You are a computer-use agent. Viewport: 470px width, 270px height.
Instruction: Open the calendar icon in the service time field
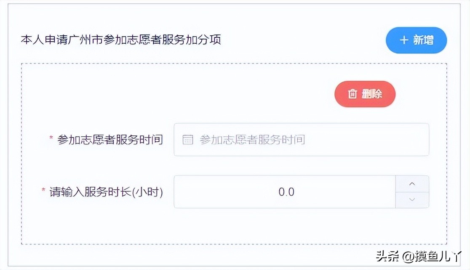click(187, 140)
